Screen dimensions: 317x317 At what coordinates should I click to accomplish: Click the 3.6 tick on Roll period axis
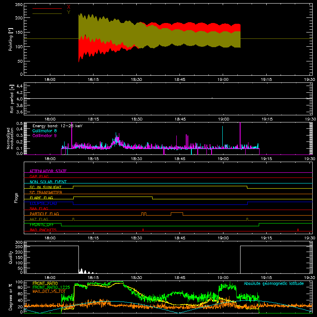(x=19, y=112)
